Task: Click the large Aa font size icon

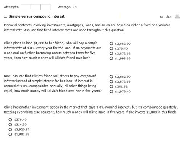Action: (x=169, y=17)
